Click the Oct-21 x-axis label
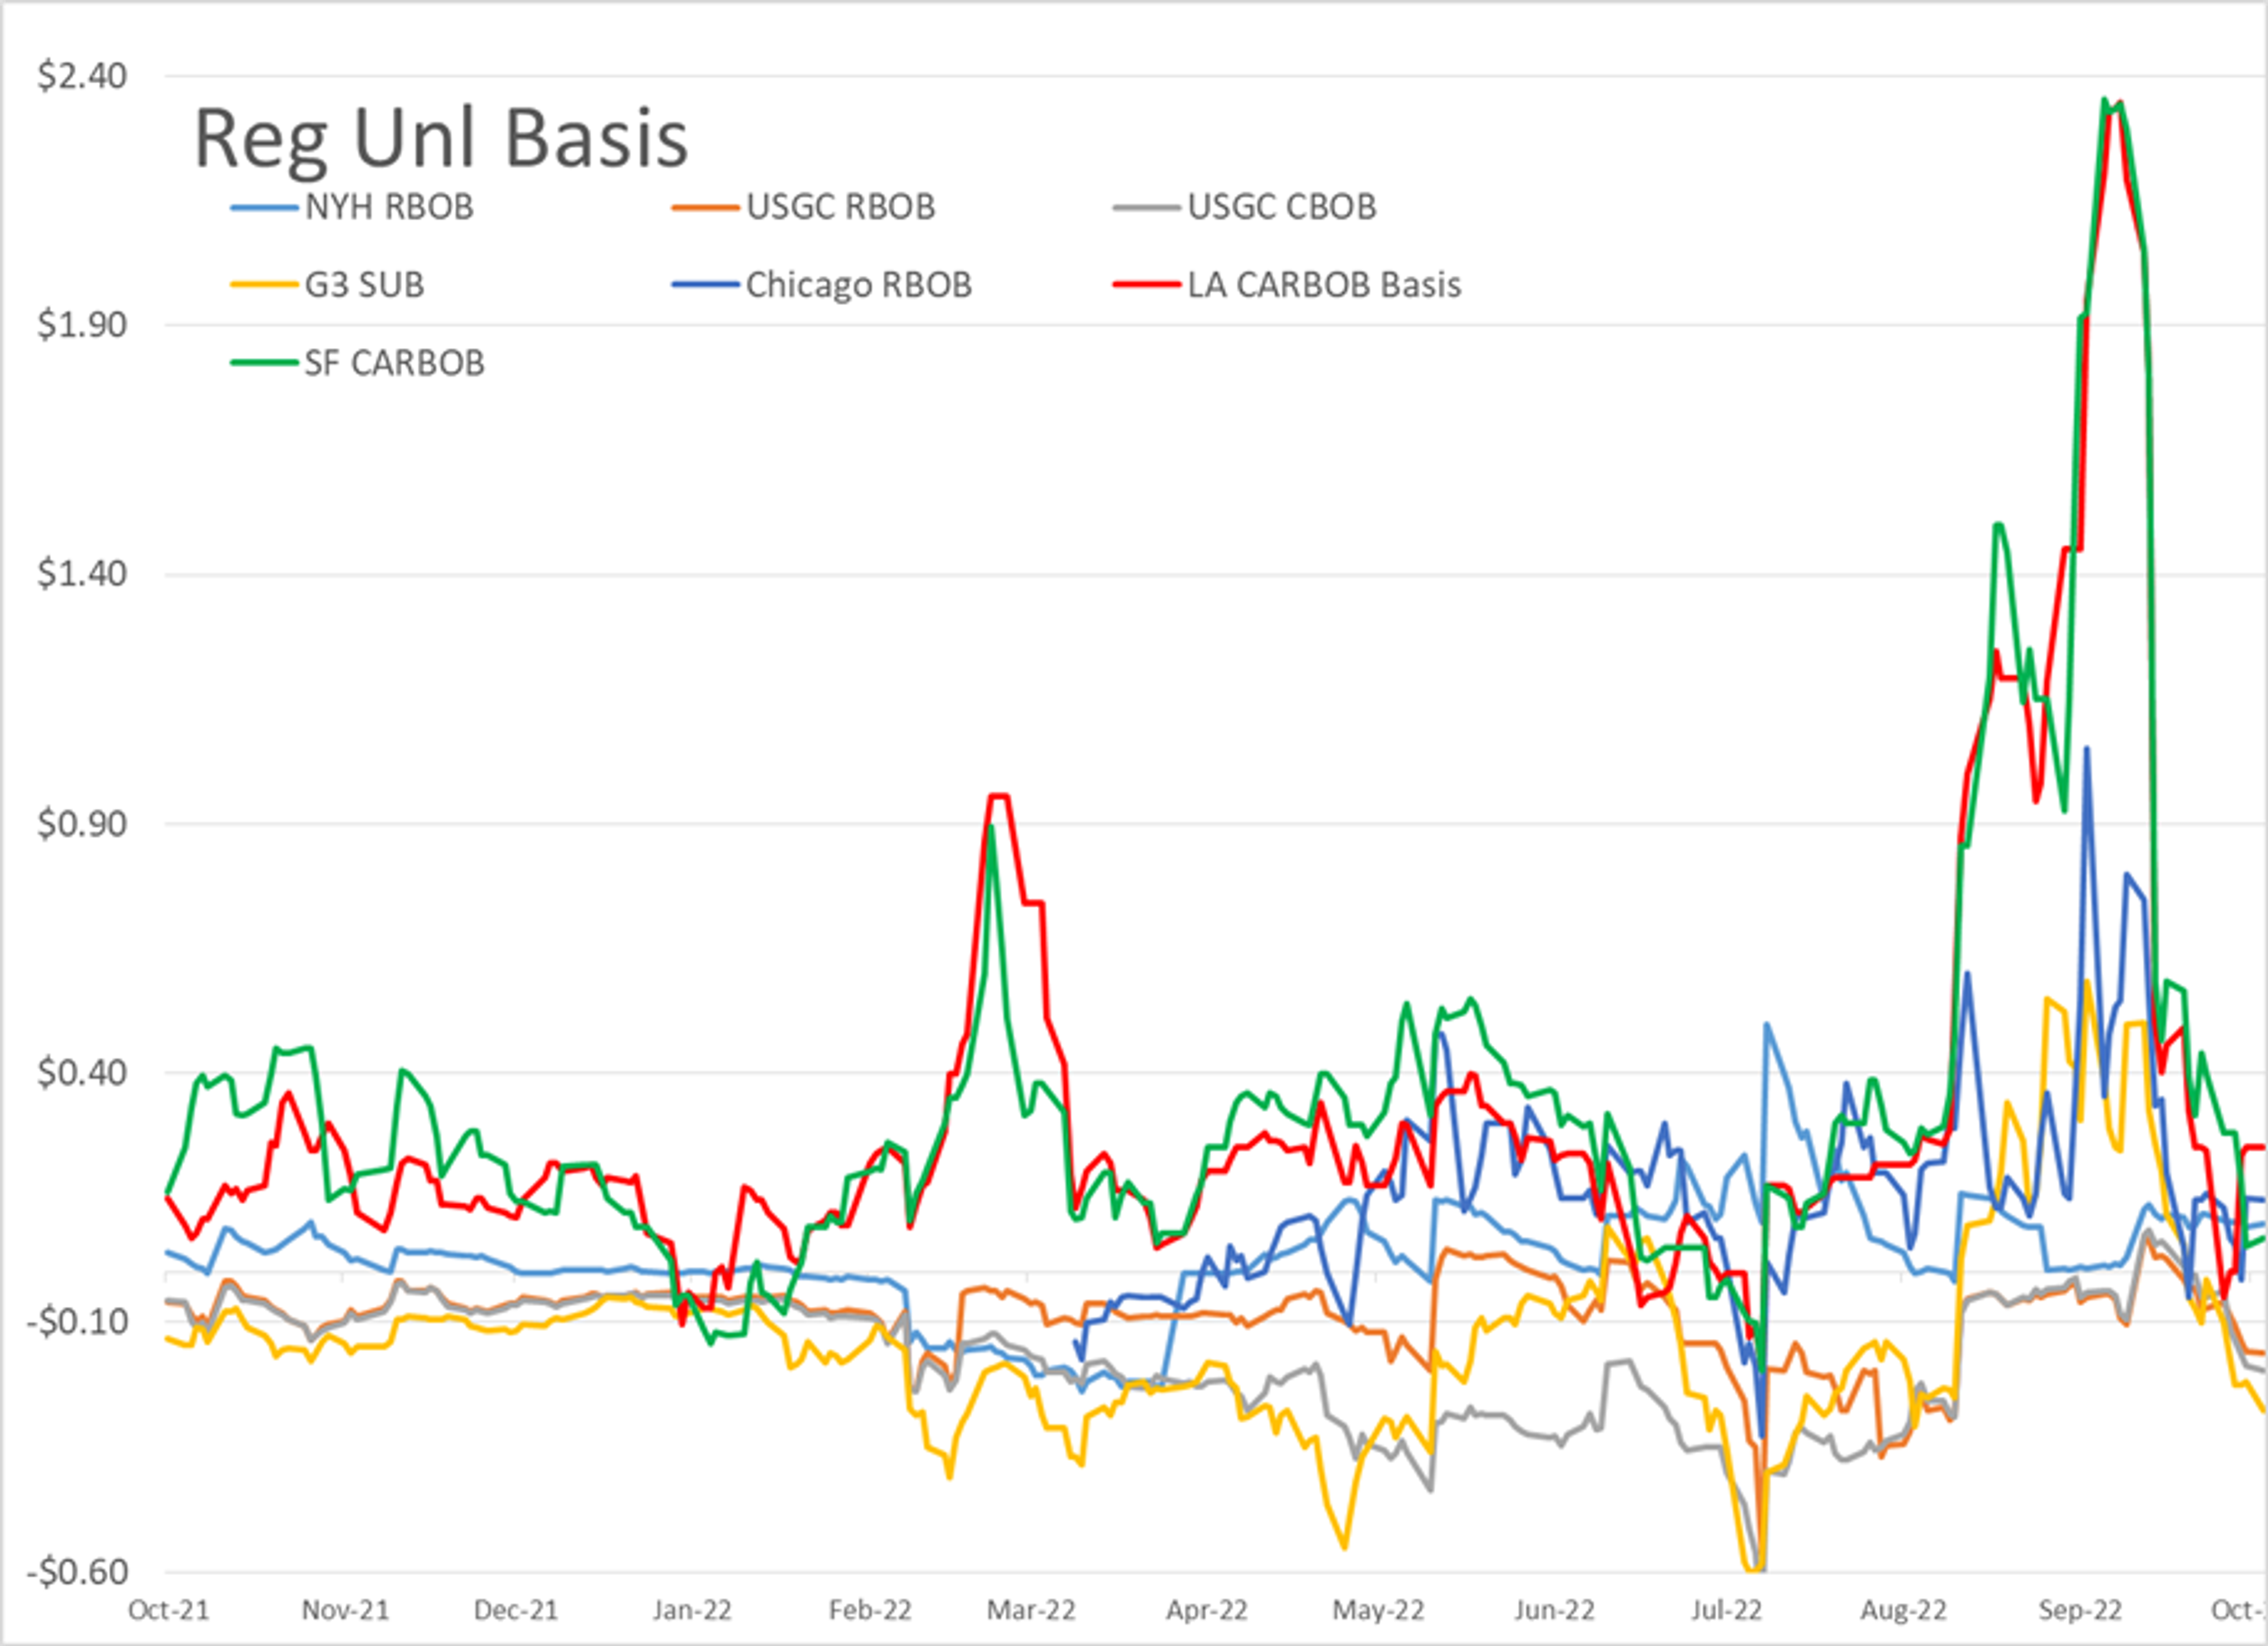 point(169,1610)
